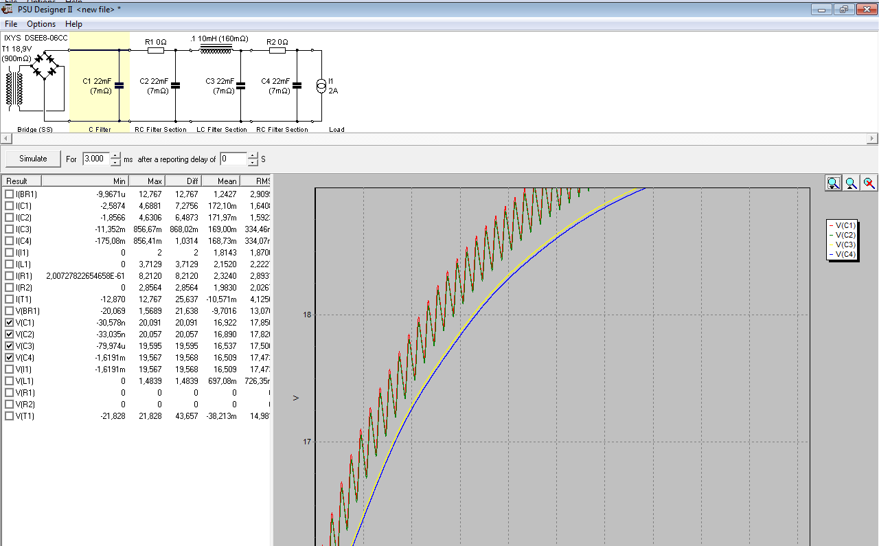Select the Load section label
879x546 pixels.
pos(336,129)
